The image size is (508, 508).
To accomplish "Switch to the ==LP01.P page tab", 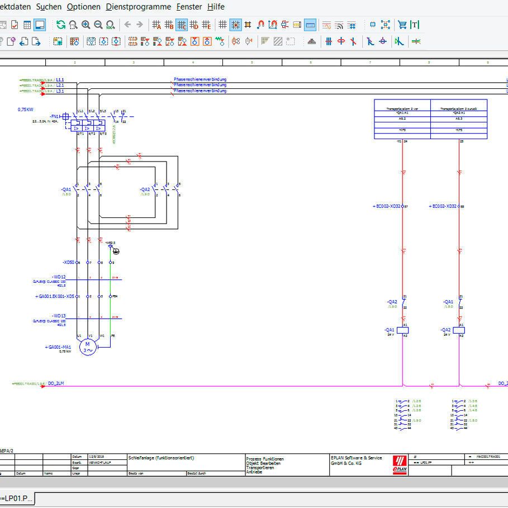I will click(x=17, y=497).
